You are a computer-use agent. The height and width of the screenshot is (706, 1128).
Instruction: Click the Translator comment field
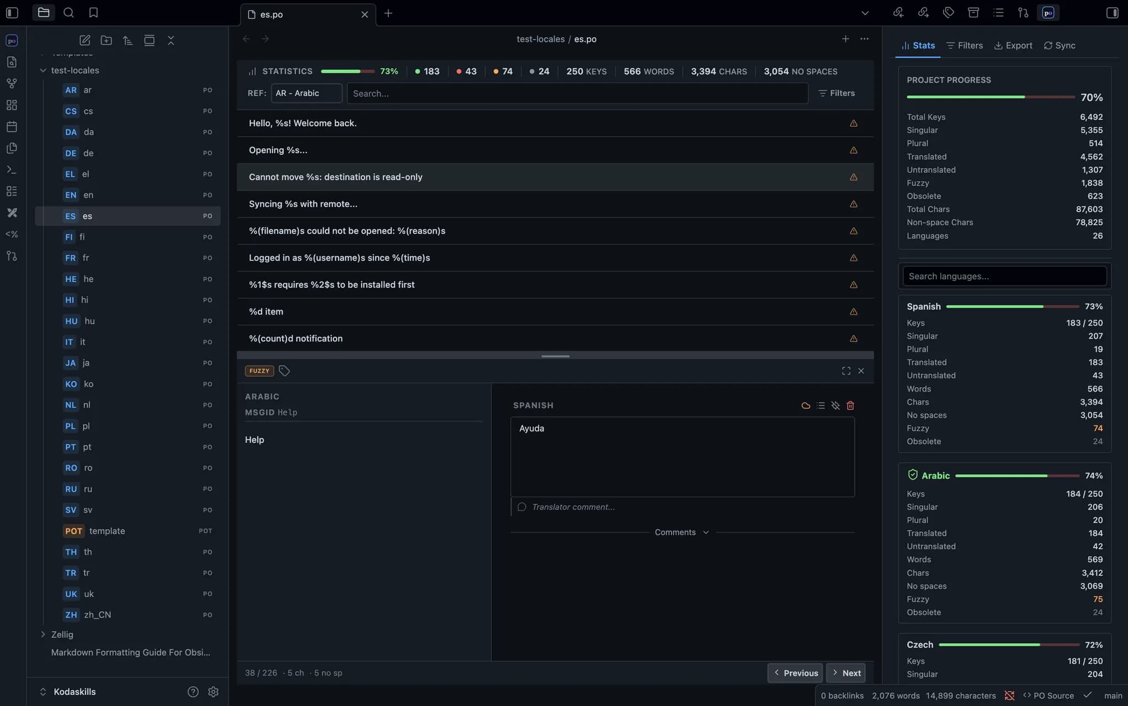682,507
